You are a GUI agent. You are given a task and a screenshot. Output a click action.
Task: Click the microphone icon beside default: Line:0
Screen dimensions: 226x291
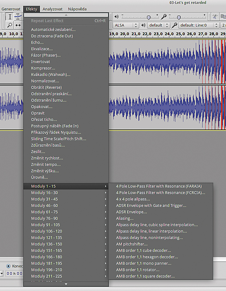(x=174, y=25)
